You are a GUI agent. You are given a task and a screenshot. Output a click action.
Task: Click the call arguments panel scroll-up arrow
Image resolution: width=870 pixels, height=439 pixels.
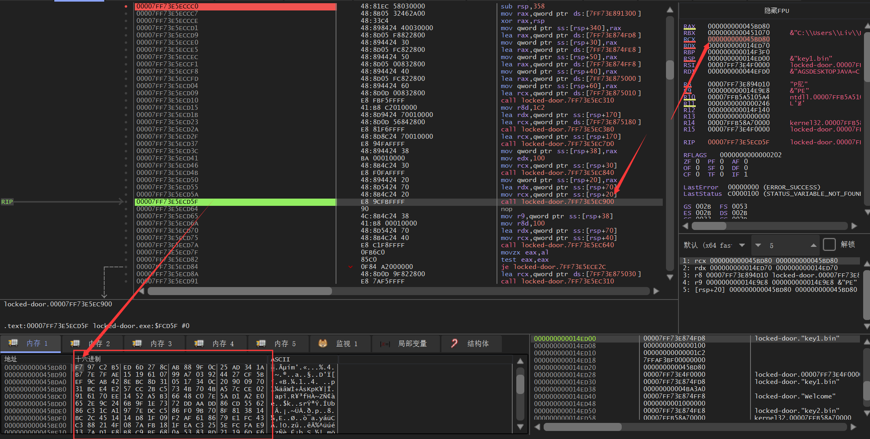tap(867, 264)
